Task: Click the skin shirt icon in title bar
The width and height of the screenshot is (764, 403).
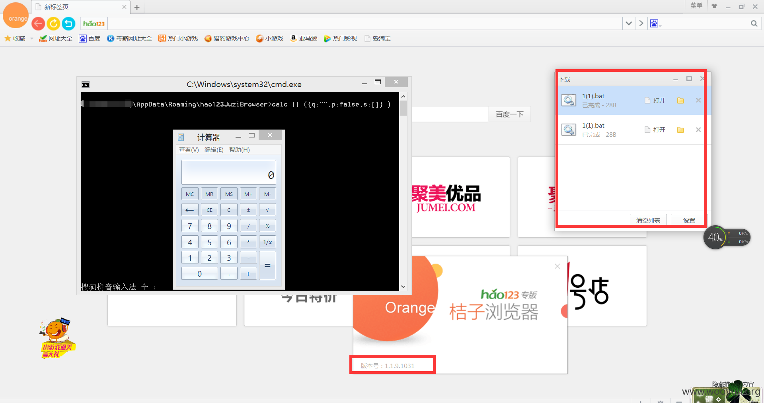Action: [714, 6]
